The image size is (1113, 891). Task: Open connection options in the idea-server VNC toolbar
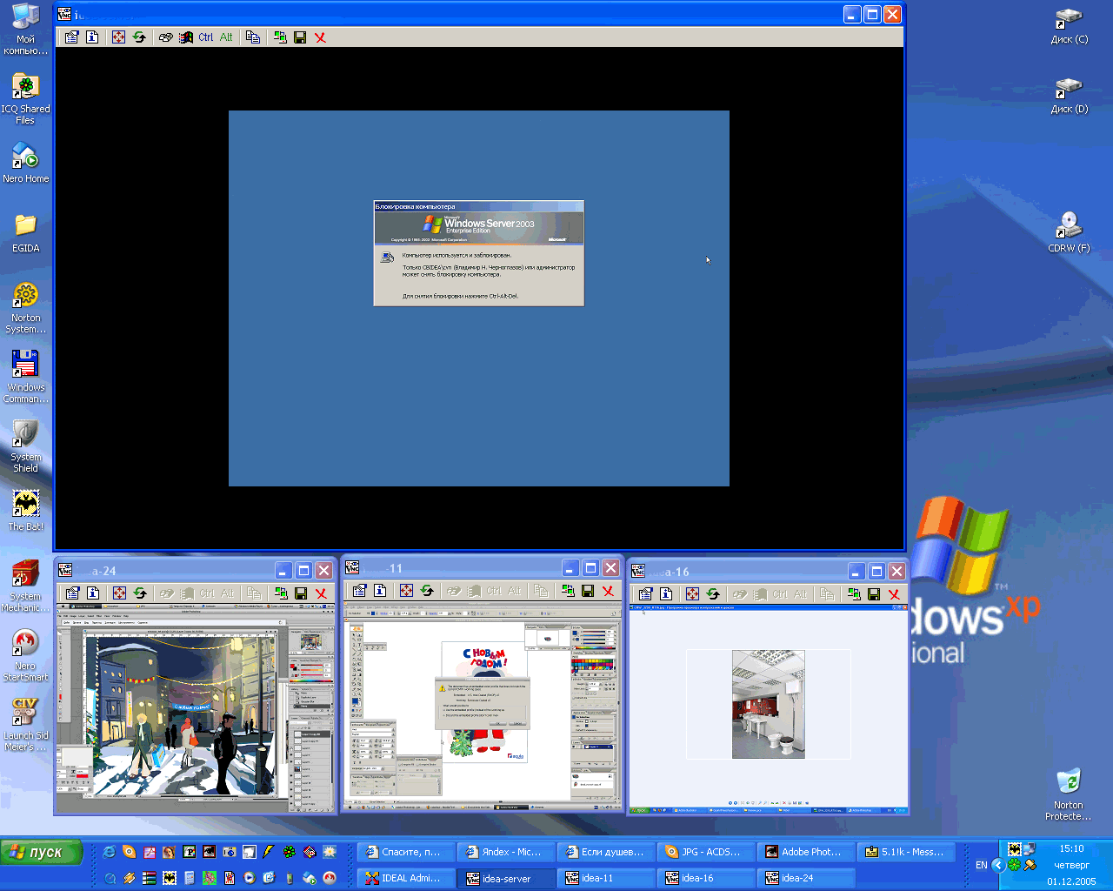pyautogui.click(x=71, y=37)
